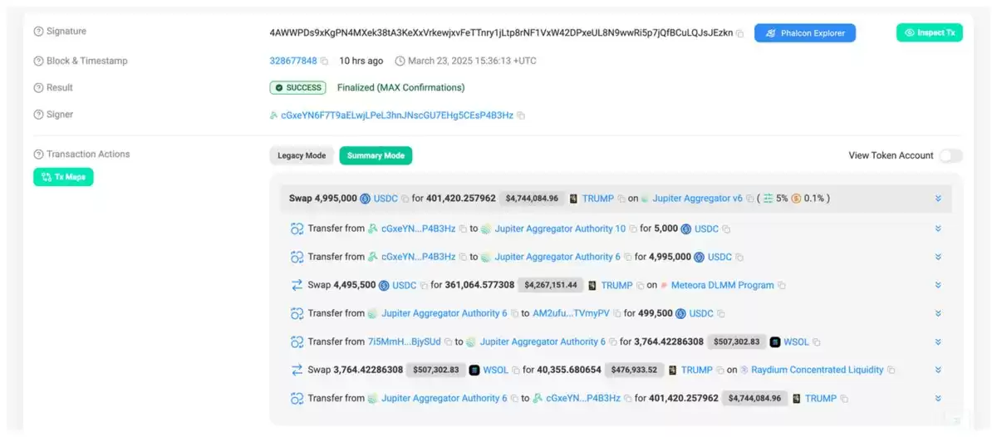This screenshot has height=437, width=997.
Task: Click the help icon beside Signer
Action: [x=38, y=115]
